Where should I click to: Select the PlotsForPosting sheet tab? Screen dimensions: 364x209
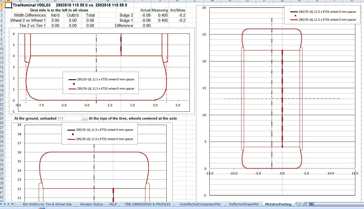tap(278, 204)
